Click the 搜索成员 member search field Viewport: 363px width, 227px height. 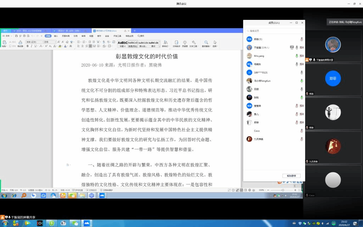point(274,31)
